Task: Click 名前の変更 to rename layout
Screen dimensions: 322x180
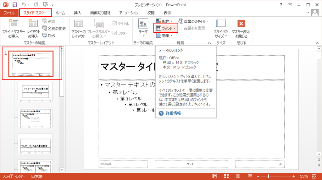Action: (x=54, y=28)
